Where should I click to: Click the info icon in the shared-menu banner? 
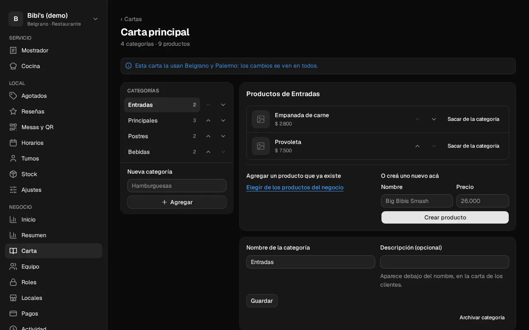click(x=129, y=66)
